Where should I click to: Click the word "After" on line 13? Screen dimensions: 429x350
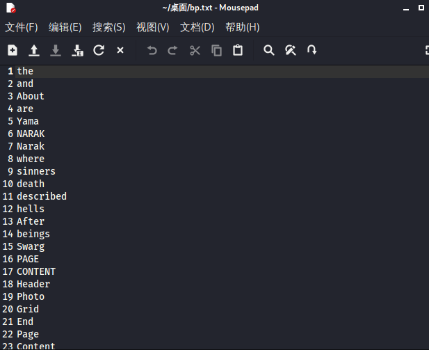(31, 221)
